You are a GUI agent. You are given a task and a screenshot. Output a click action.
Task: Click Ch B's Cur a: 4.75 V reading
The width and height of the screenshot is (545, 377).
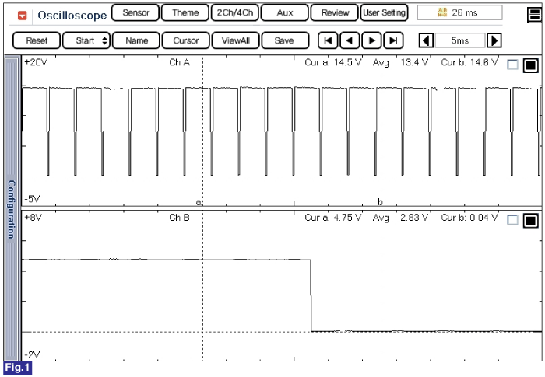pos(333,218)
